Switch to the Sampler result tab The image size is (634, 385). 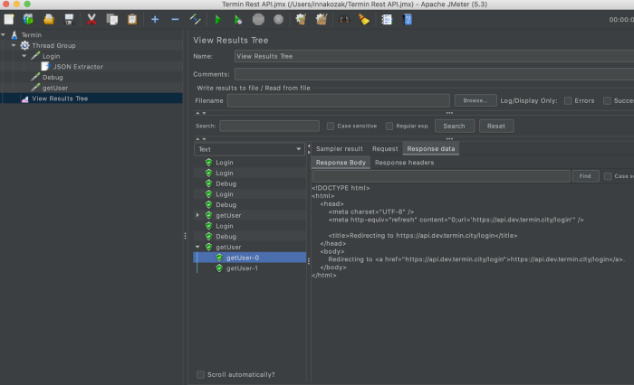tap(339, 148)
